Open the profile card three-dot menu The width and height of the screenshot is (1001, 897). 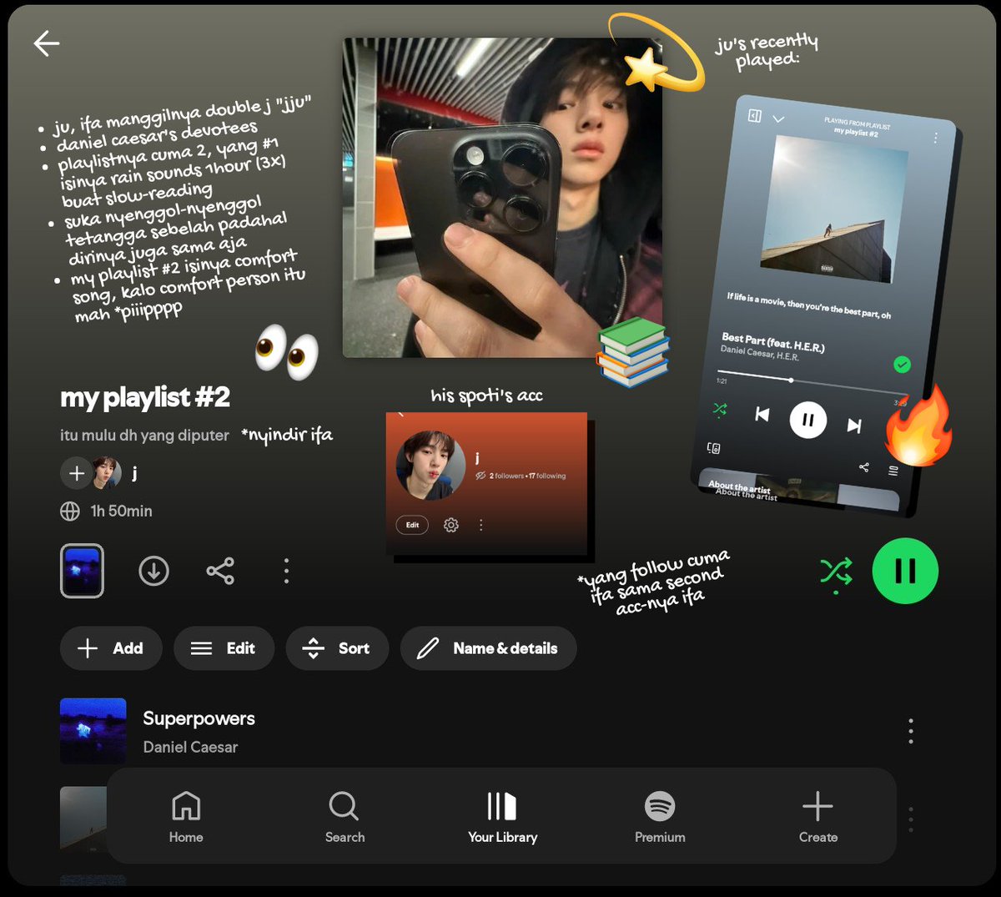pos(480,525)
